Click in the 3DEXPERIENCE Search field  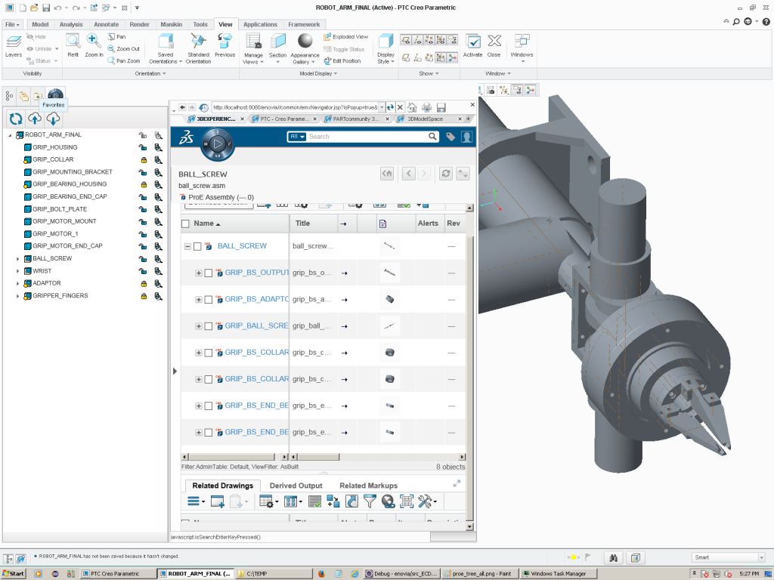(x=367, y=137)
